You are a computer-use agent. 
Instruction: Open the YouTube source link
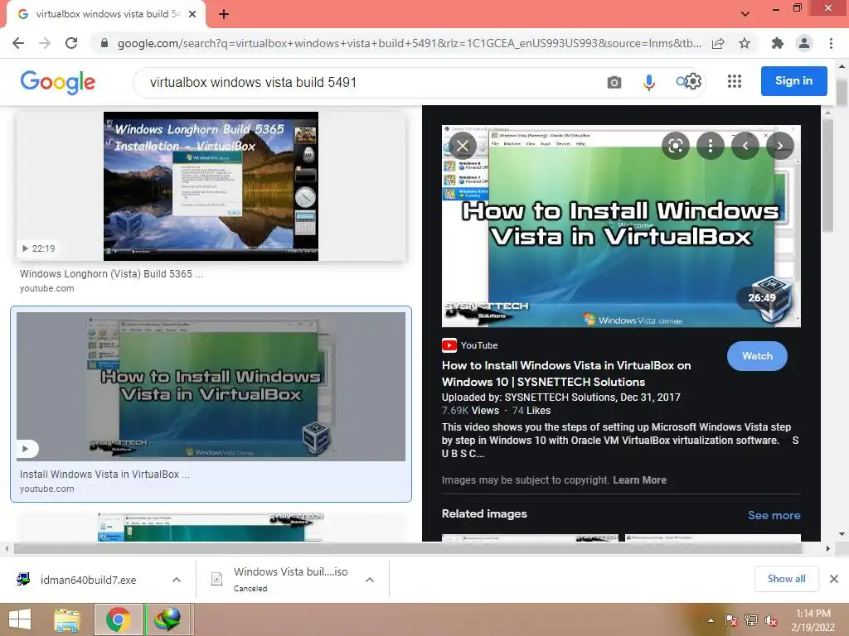(470, 345)
